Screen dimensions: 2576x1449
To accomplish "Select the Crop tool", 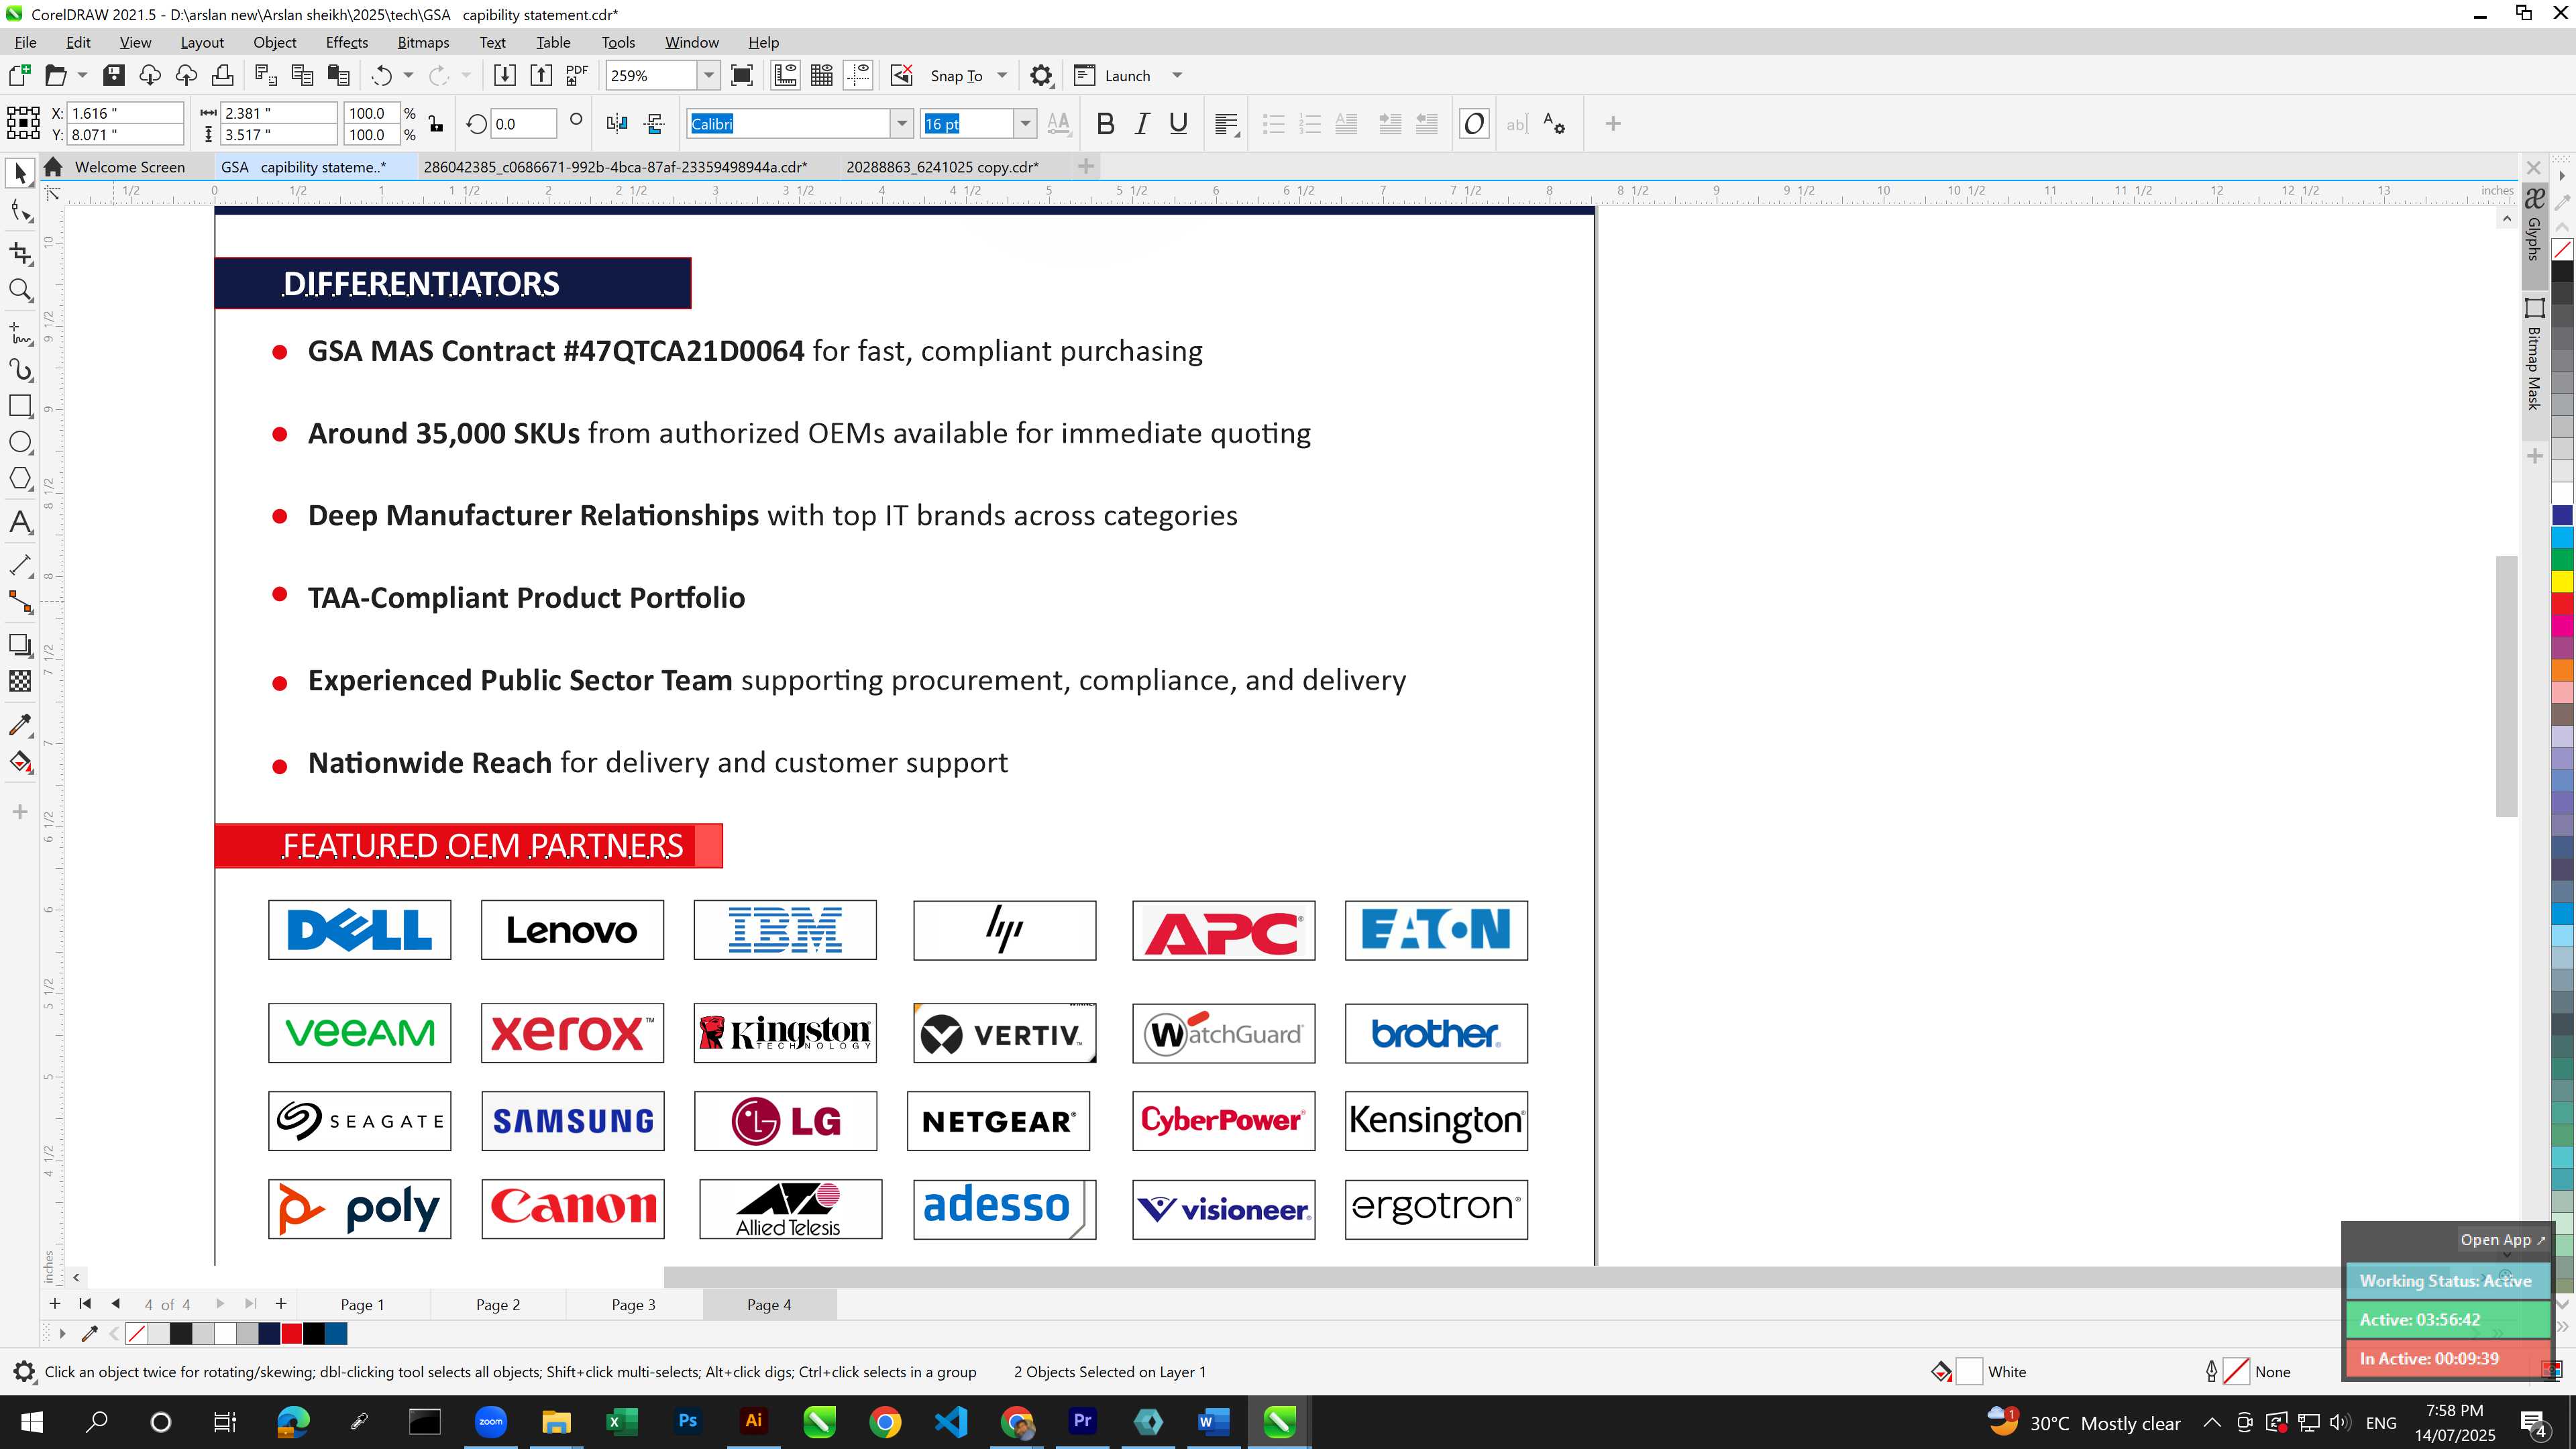I will click(x=20, y=253).
